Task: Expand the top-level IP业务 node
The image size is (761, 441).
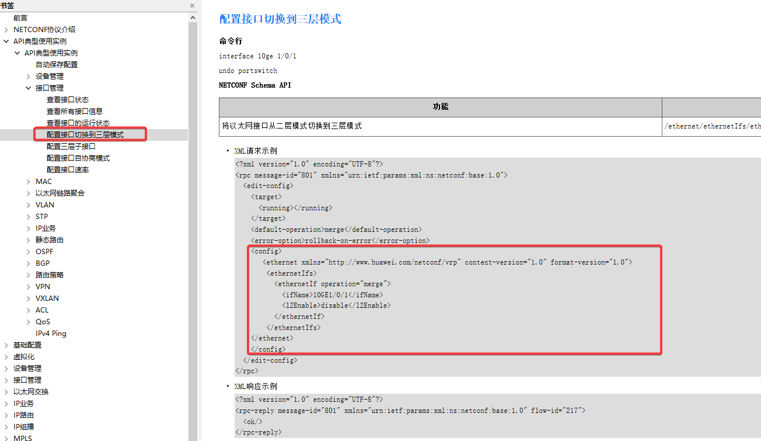Action: click(6, 404)
